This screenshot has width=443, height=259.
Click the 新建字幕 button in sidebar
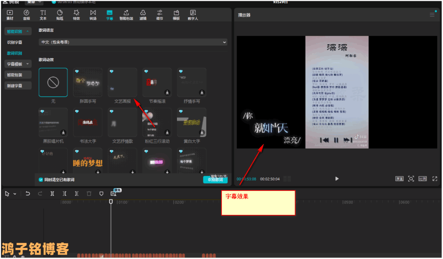pos(14,85)
